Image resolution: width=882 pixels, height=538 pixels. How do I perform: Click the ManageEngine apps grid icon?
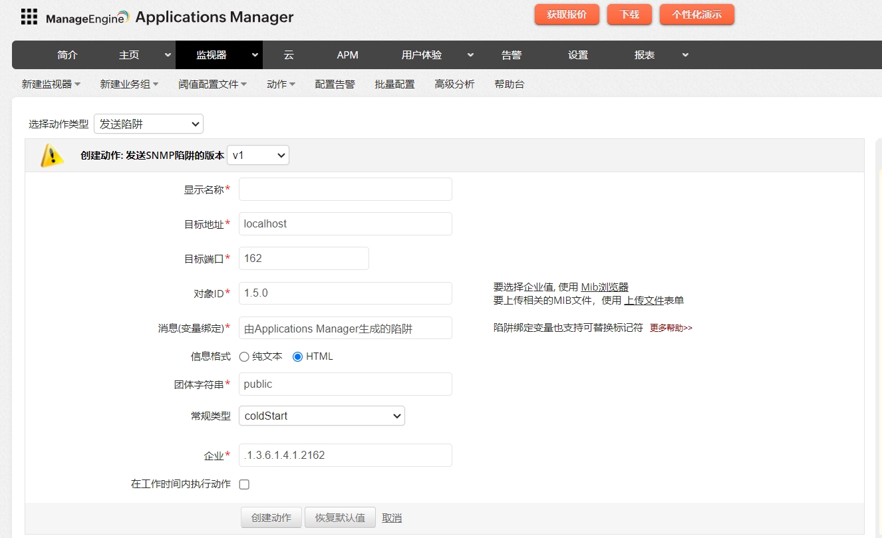click(29, 17)
